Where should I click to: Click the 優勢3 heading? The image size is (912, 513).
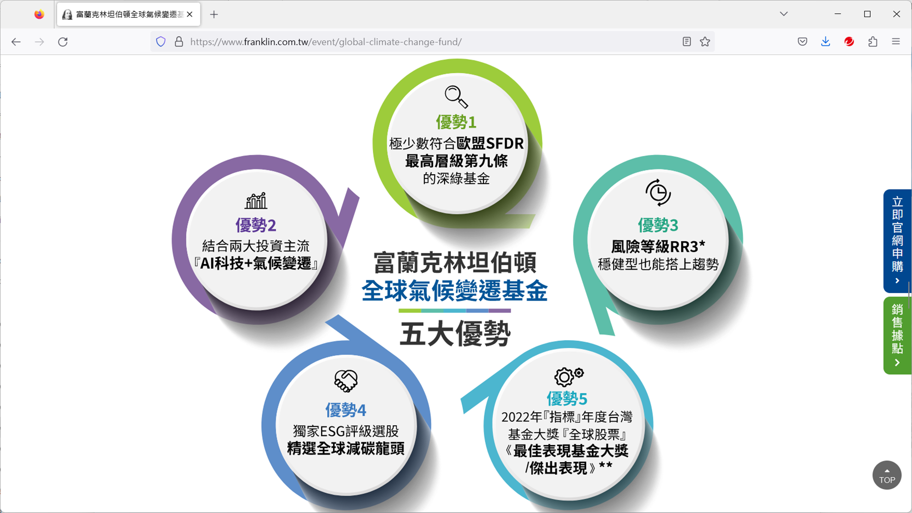[x=658, y=225]
